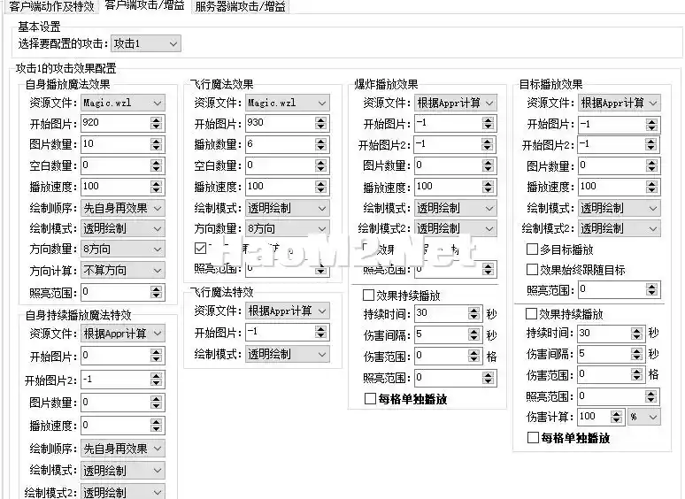Open 绘制模式 dropdown in 自身持续播放魔法特效 group
The image size is (685, 499).
click(x=123, y=471)
